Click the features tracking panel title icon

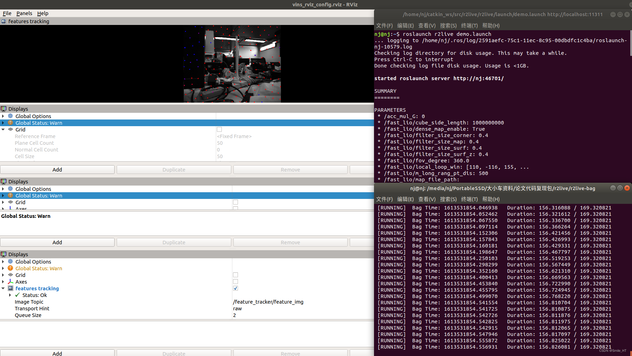tap(4, 21)
